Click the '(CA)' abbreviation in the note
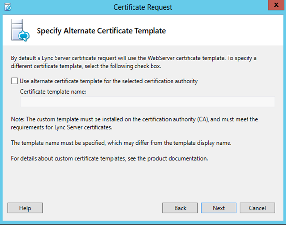Viewport: 286px width, 225px height. (203, 119)
